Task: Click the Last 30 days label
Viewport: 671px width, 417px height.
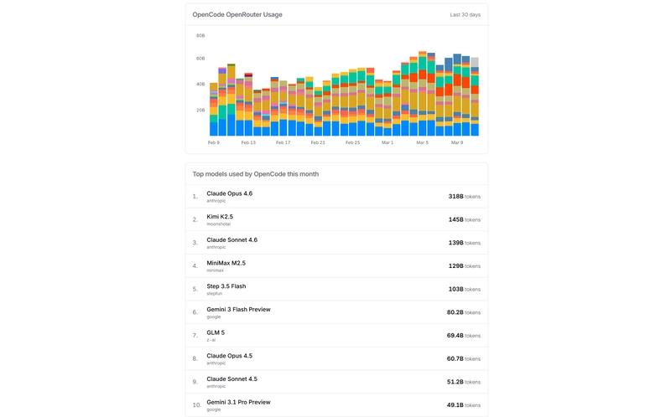Action: click(466, 15)
